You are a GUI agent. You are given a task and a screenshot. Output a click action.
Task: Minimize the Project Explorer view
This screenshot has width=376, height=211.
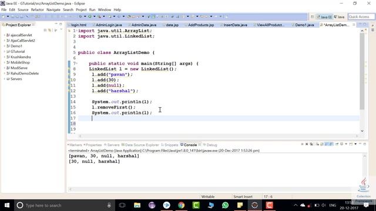pos(56,24)
